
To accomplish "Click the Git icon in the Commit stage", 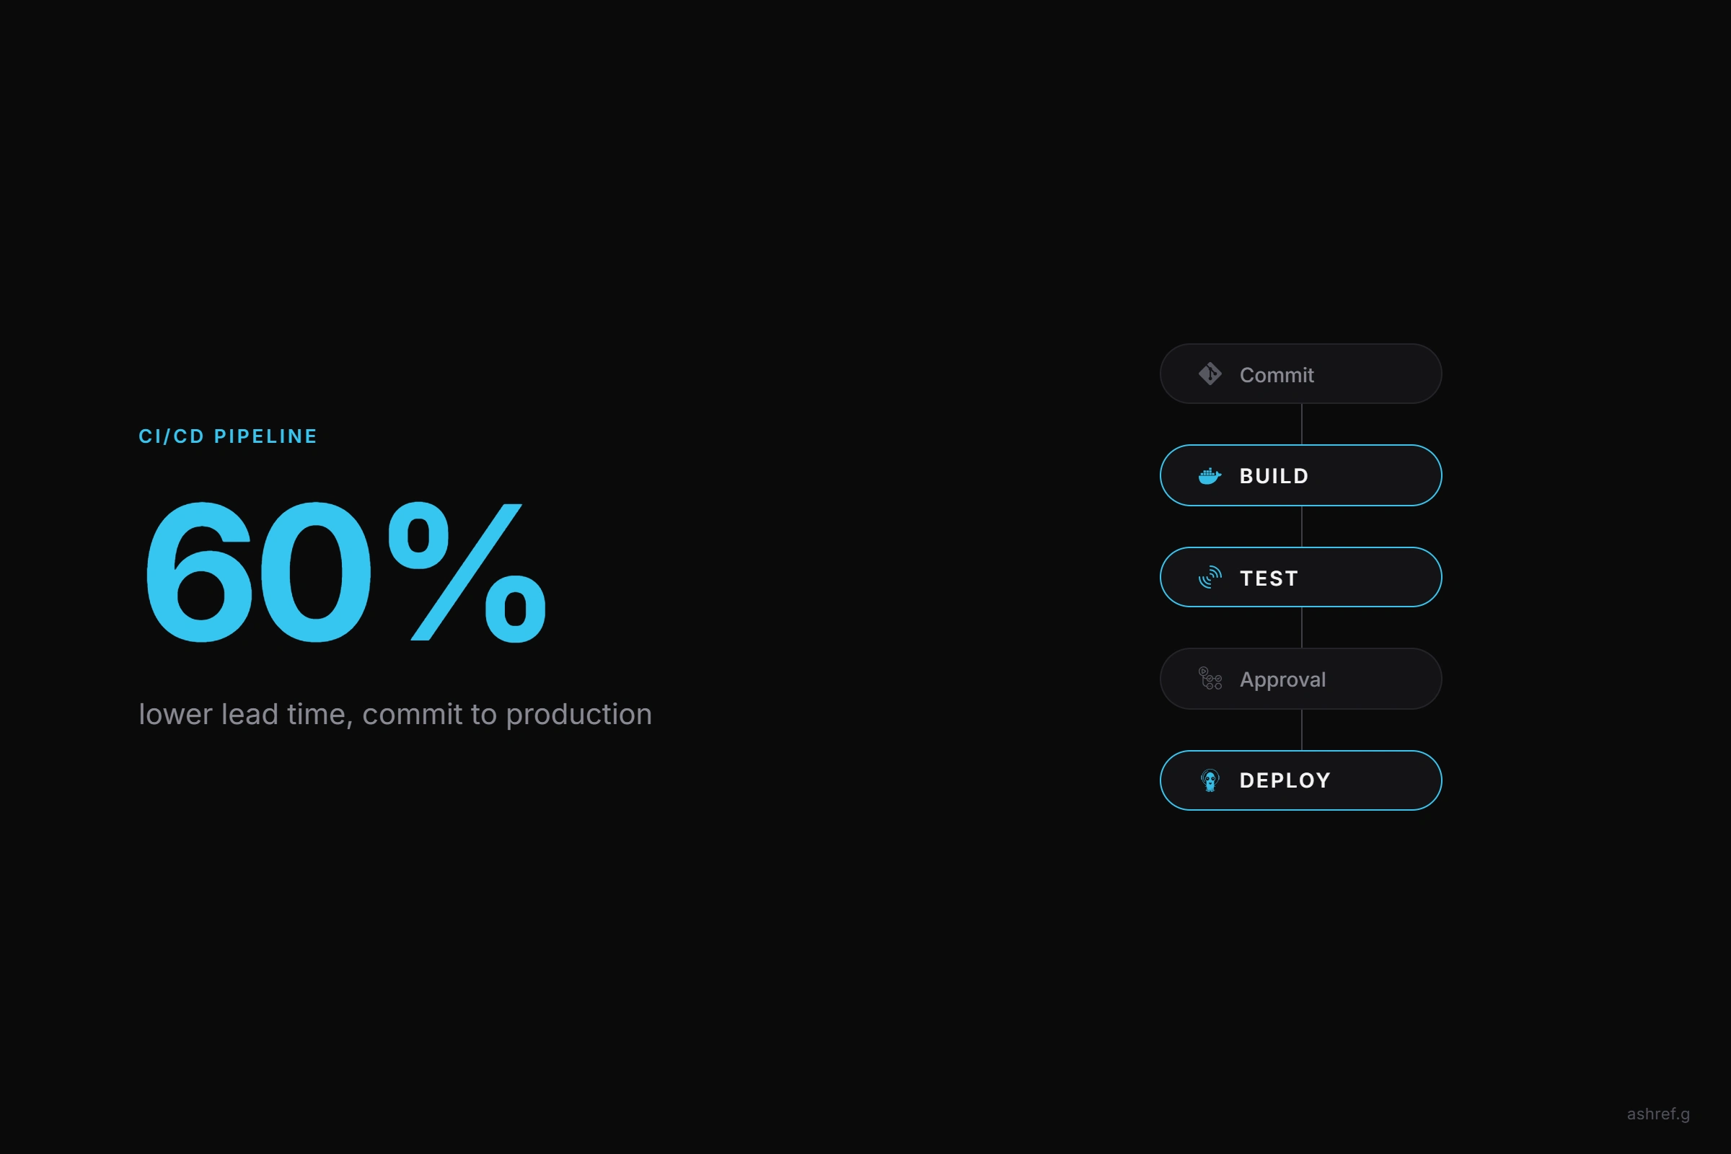I will pos(1210,374).
